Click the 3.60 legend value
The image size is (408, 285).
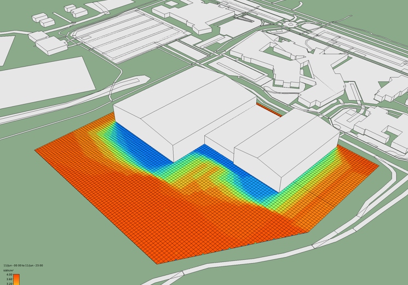(x=9, y=279)
